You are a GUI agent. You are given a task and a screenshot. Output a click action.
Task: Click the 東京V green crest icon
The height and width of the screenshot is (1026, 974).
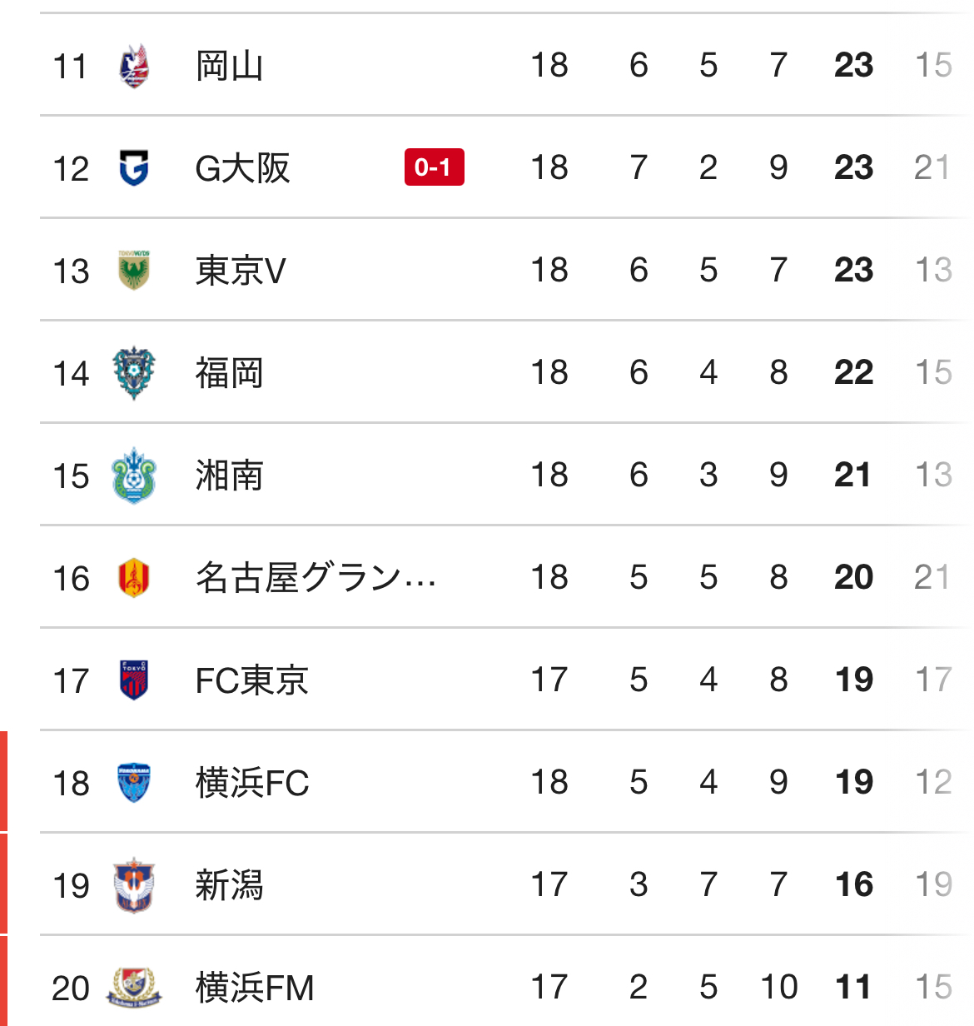coord(134,271)
